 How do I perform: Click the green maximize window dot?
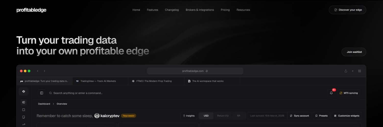pyautogui.click(x=29, y=71)
